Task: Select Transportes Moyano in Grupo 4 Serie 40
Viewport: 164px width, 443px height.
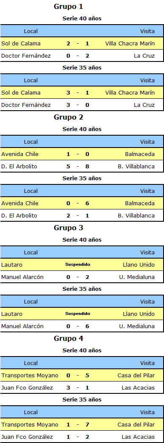Action: click(30, 376)
